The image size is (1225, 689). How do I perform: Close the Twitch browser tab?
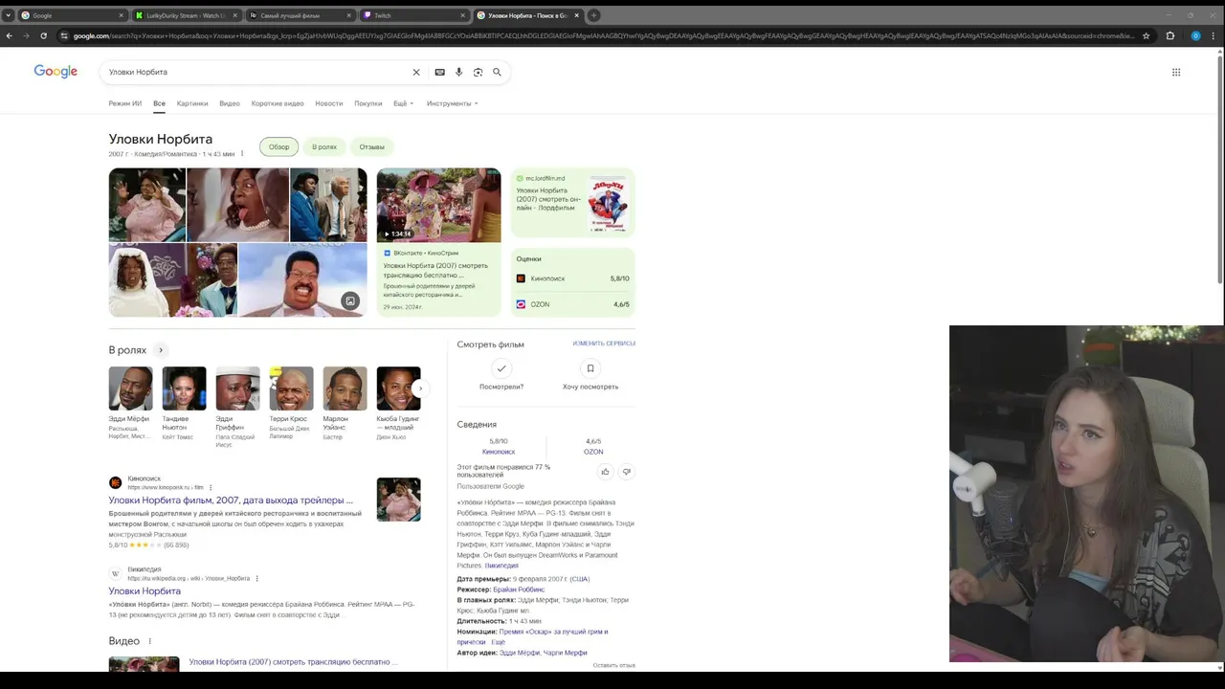(x=463, y=15)
